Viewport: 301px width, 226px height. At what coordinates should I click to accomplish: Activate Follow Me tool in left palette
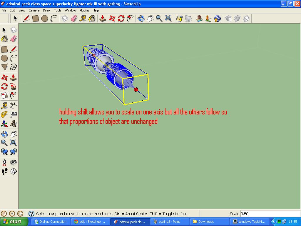14,87
